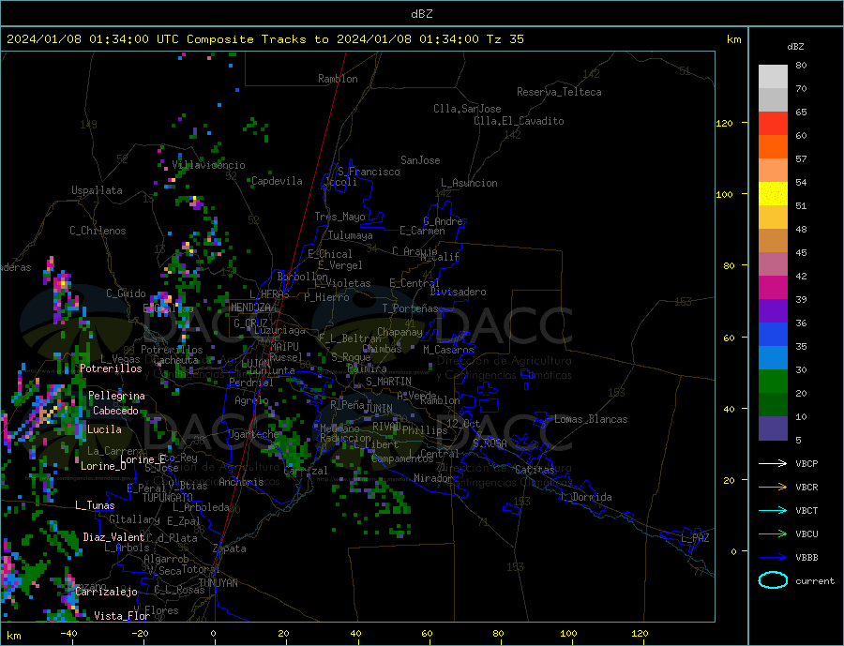Click the 'S_Francisco' place label
The height and width of the screenshot is (646, 844).
coord(369,172)
